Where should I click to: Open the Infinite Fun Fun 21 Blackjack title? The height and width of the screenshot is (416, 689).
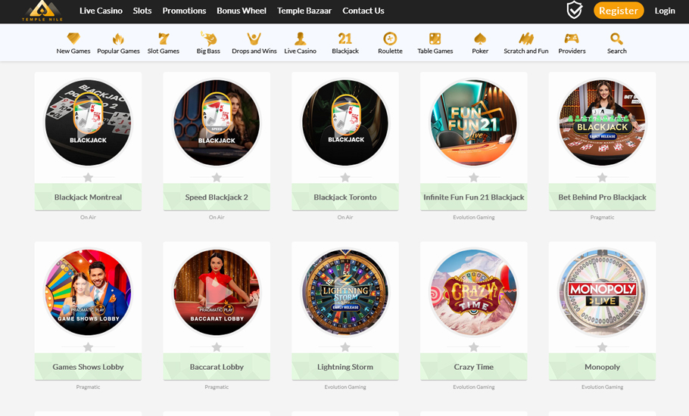coord(474,197)
